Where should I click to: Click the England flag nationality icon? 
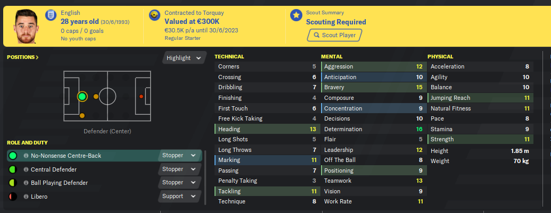[51, 15]
